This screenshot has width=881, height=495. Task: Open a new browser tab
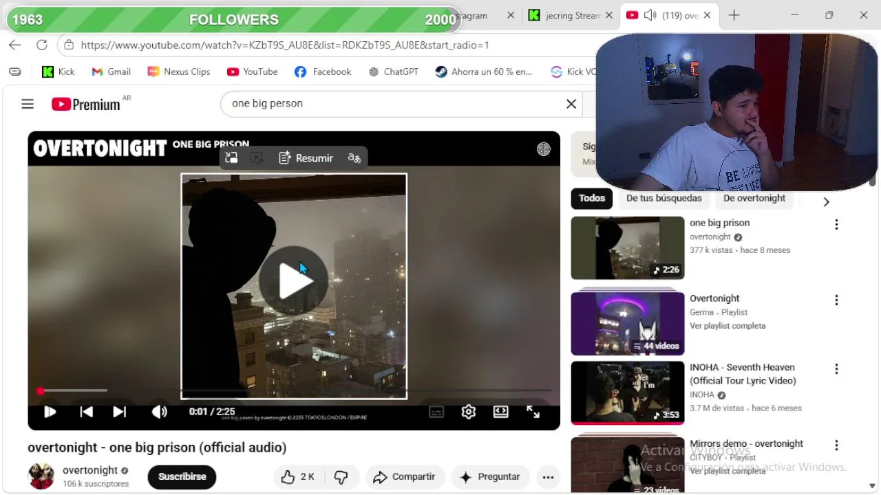tap(734, 15)
